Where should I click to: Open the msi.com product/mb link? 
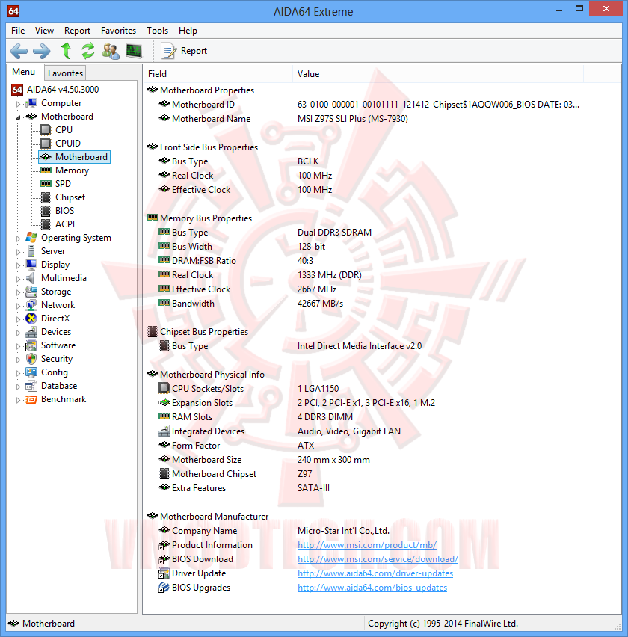(367, 545)
